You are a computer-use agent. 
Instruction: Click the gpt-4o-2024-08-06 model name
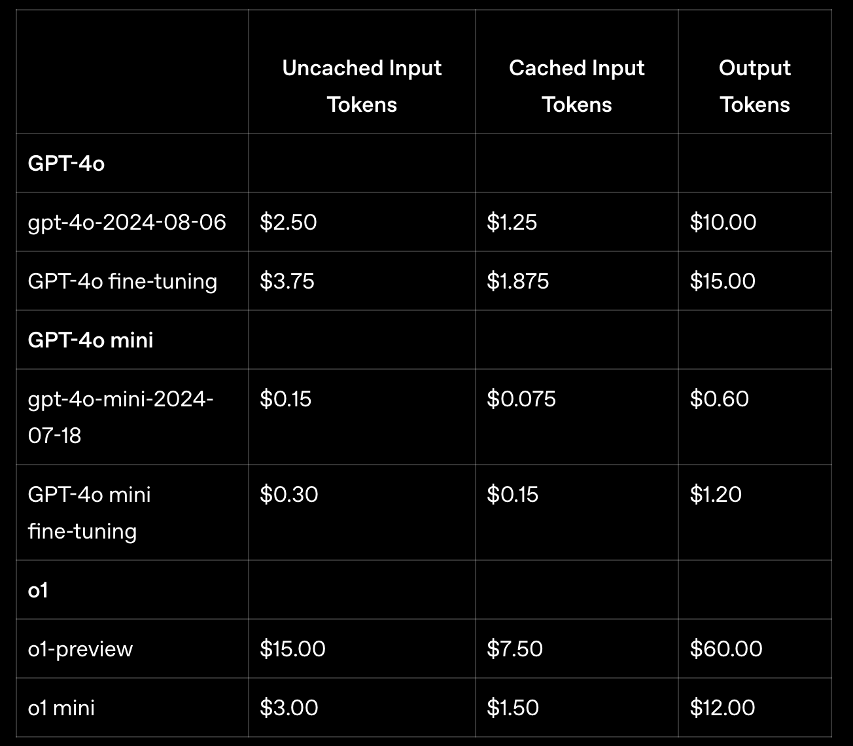tap(127, 222)
